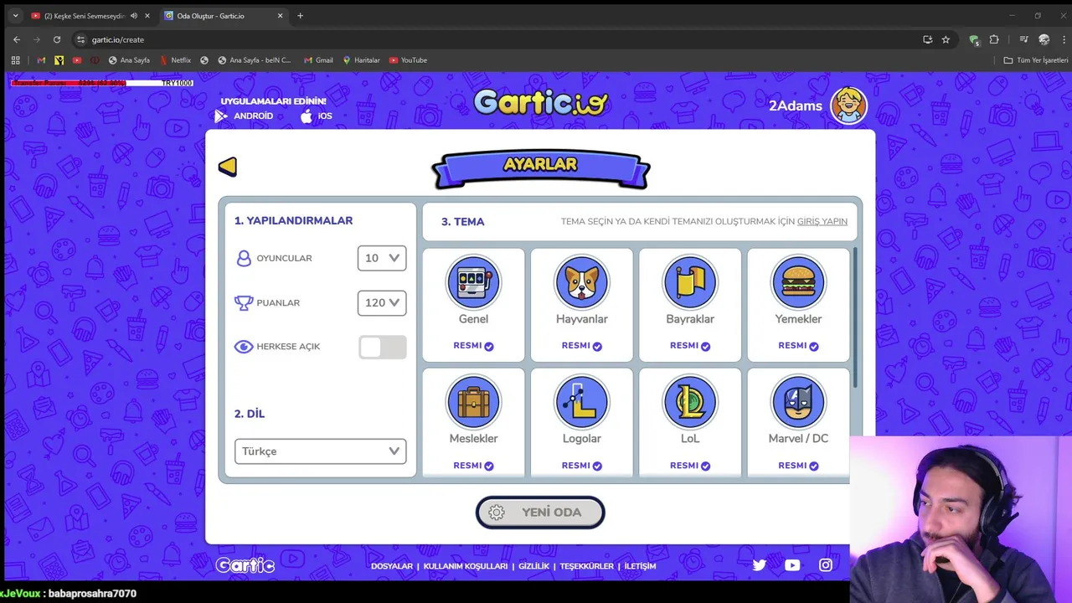This screenshot has height=603, width=1072.
Task: Open the Gmail envelope bookmark icon
Action: click(x=41, y=60)
